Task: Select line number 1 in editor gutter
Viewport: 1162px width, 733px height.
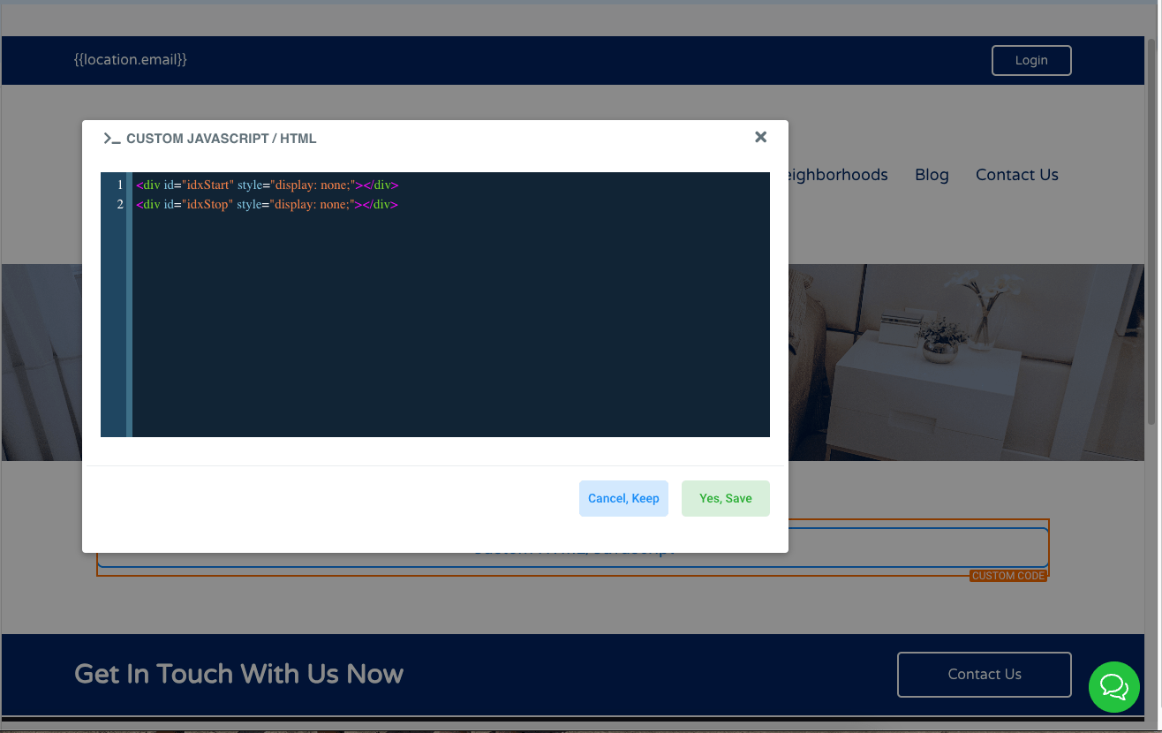Action: [119, 185]
